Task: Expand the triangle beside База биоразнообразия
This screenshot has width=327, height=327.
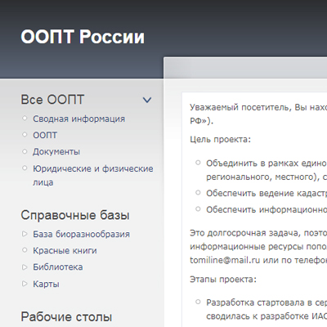Action: [x=25, y=234]
